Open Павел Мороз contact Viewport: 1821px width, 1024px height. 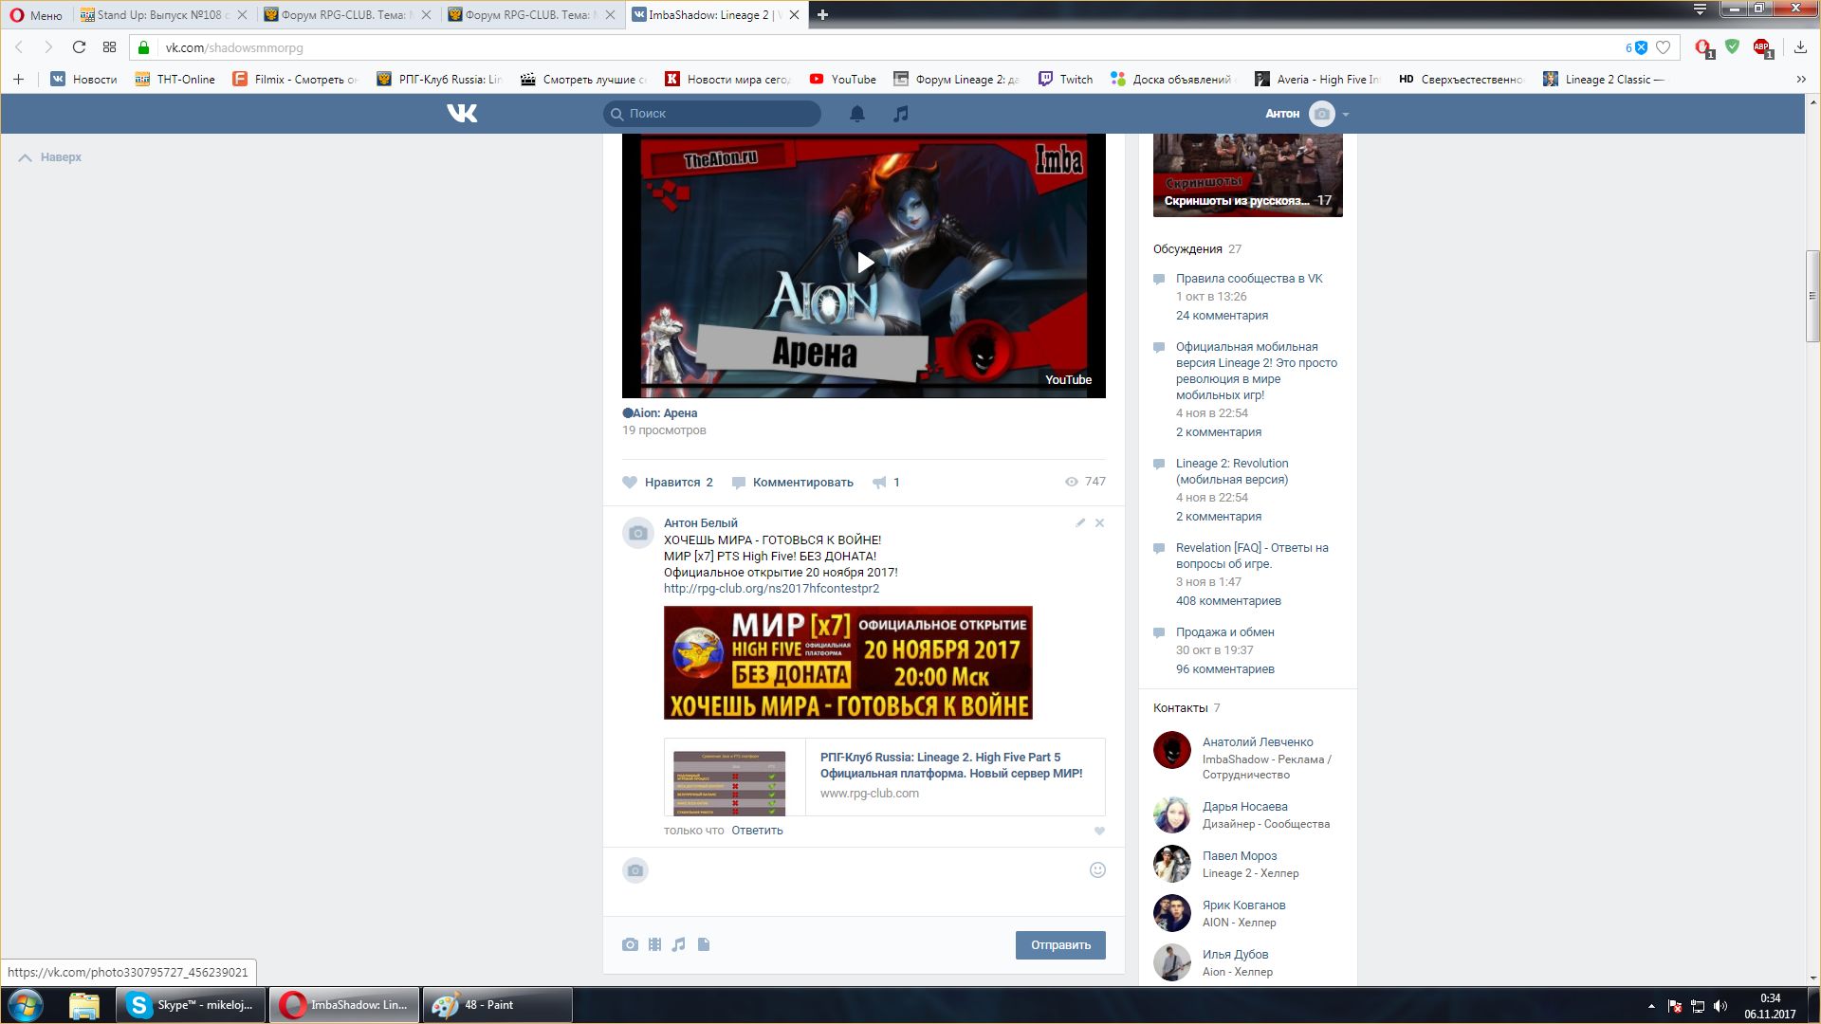click(1240, 856)
